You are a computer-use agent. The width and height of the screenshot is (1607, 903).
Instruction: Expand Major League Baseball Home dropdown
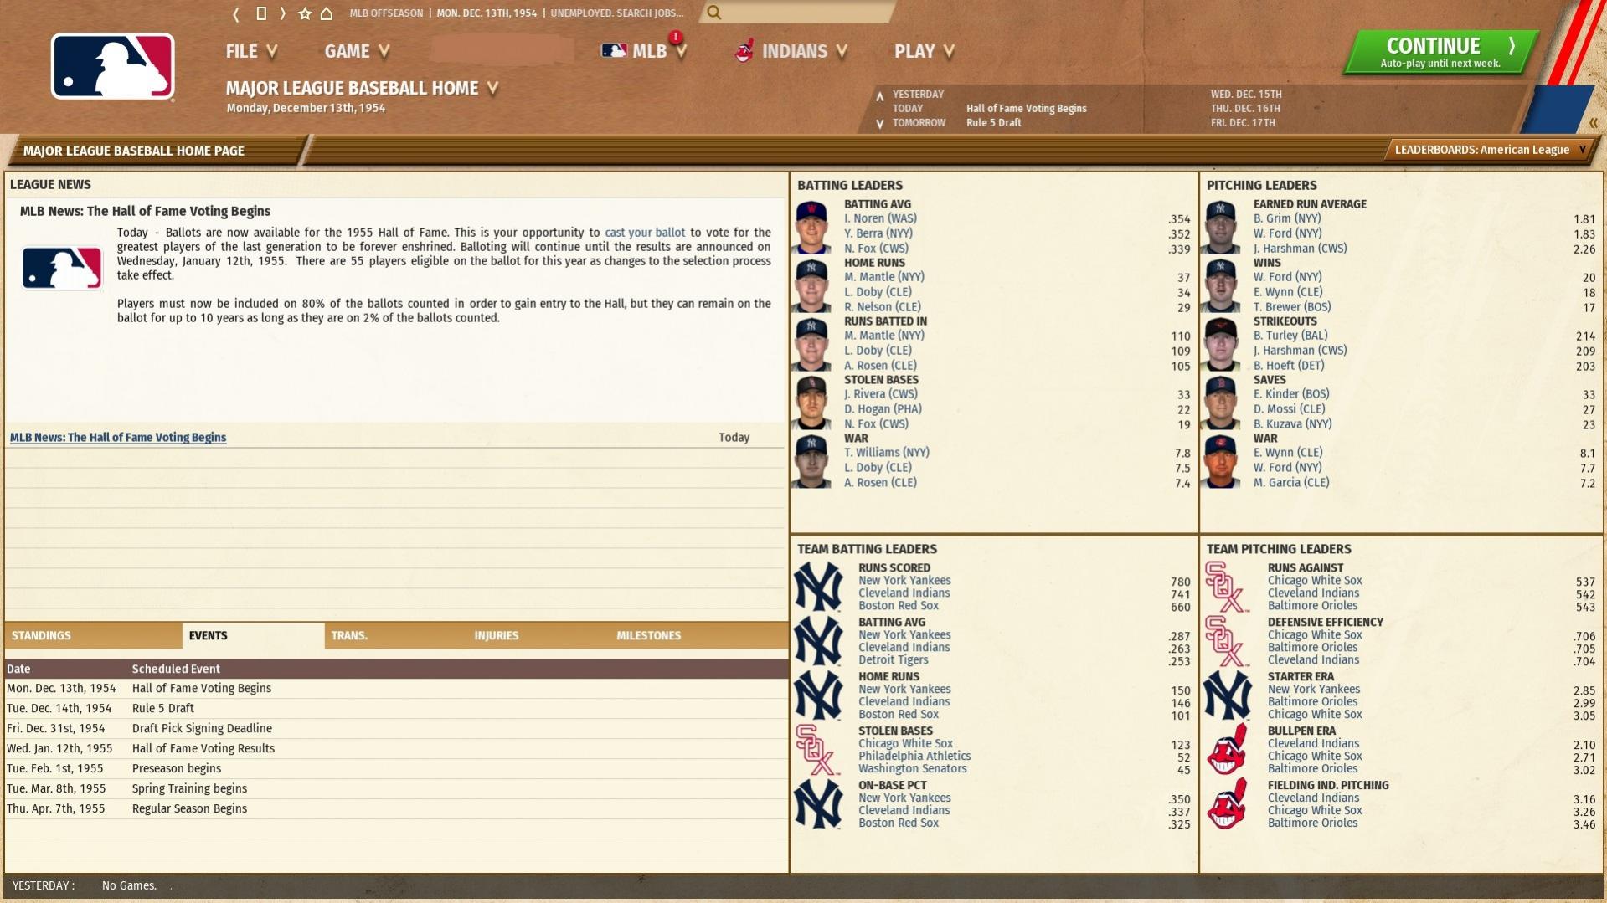tap(362, 88)
